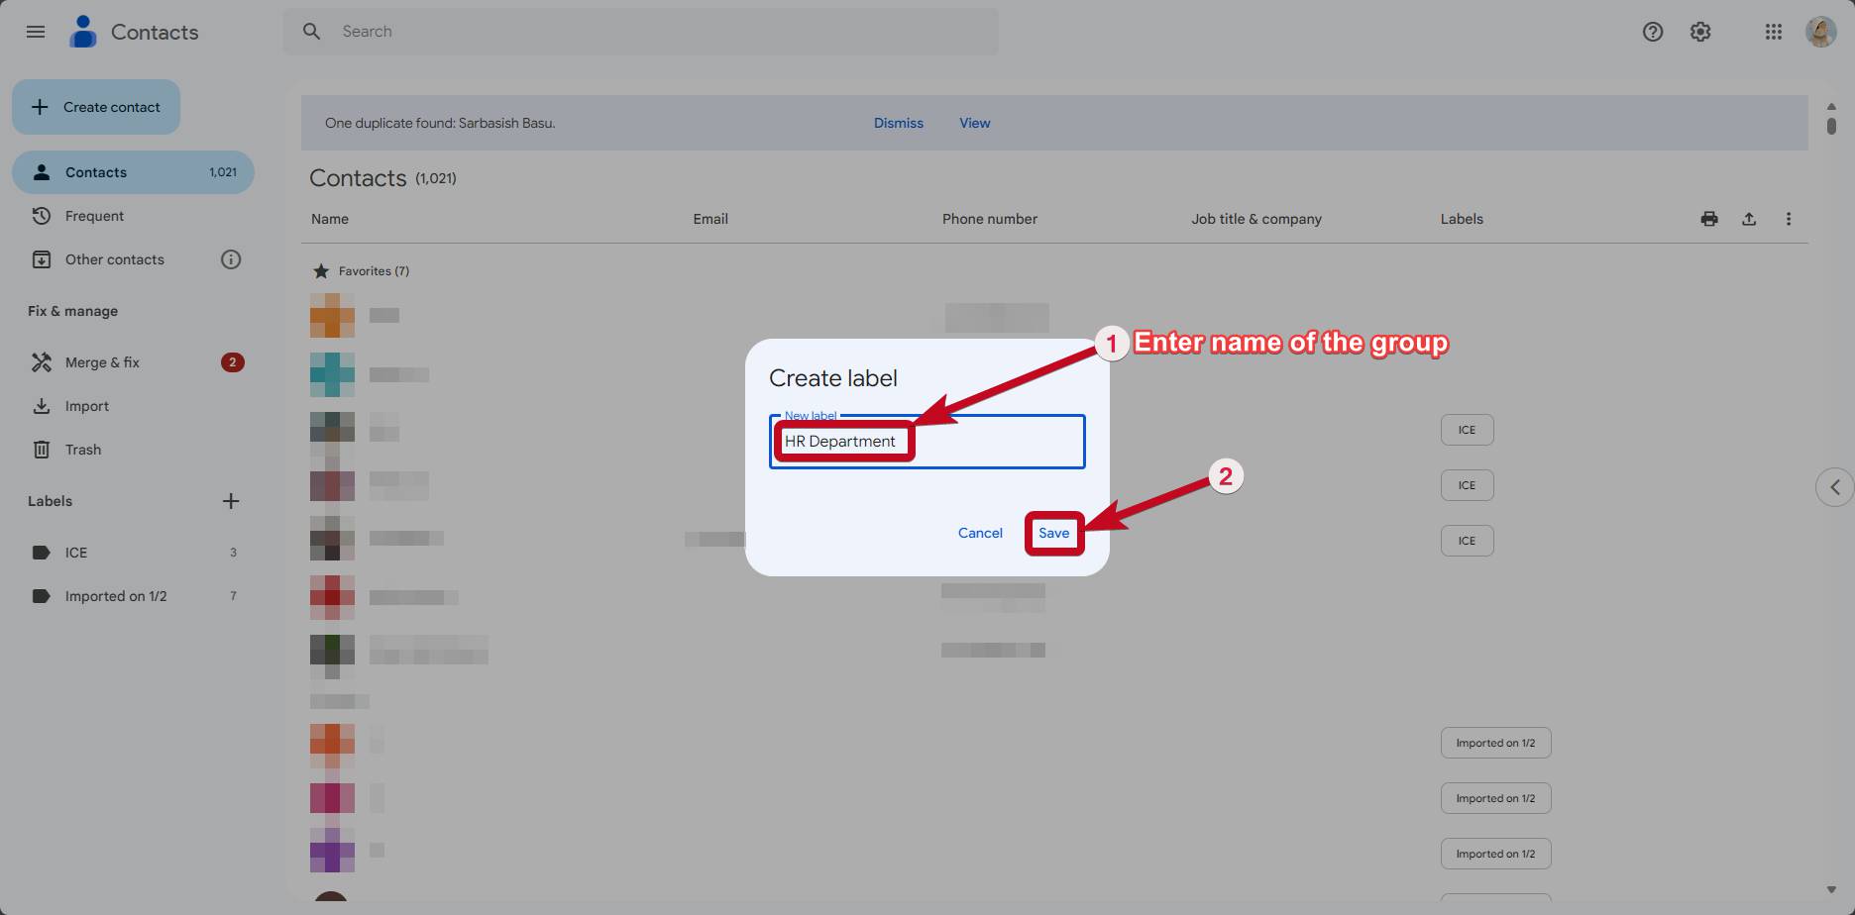
Task: Click the New label text field
Action: click(927, 442)
